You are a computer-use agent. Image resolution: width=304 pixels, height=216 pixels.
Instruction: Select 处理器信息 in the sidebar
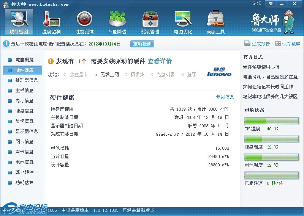[x=27, y=80]
